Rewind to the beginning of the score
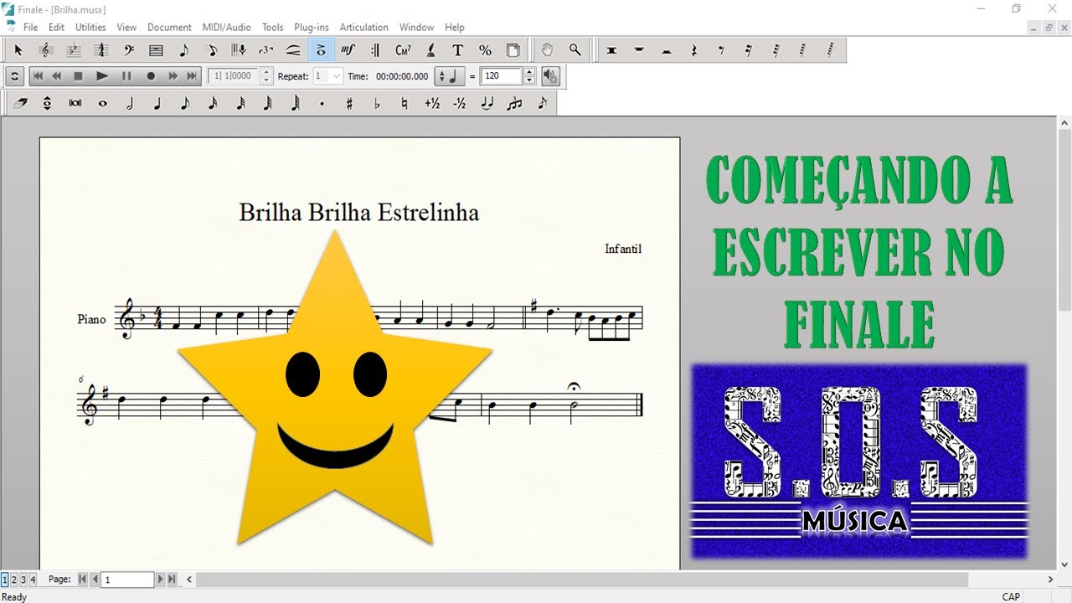Image resolution: width=1072 pixels, height=603 pixels. [x=39, y=76]
